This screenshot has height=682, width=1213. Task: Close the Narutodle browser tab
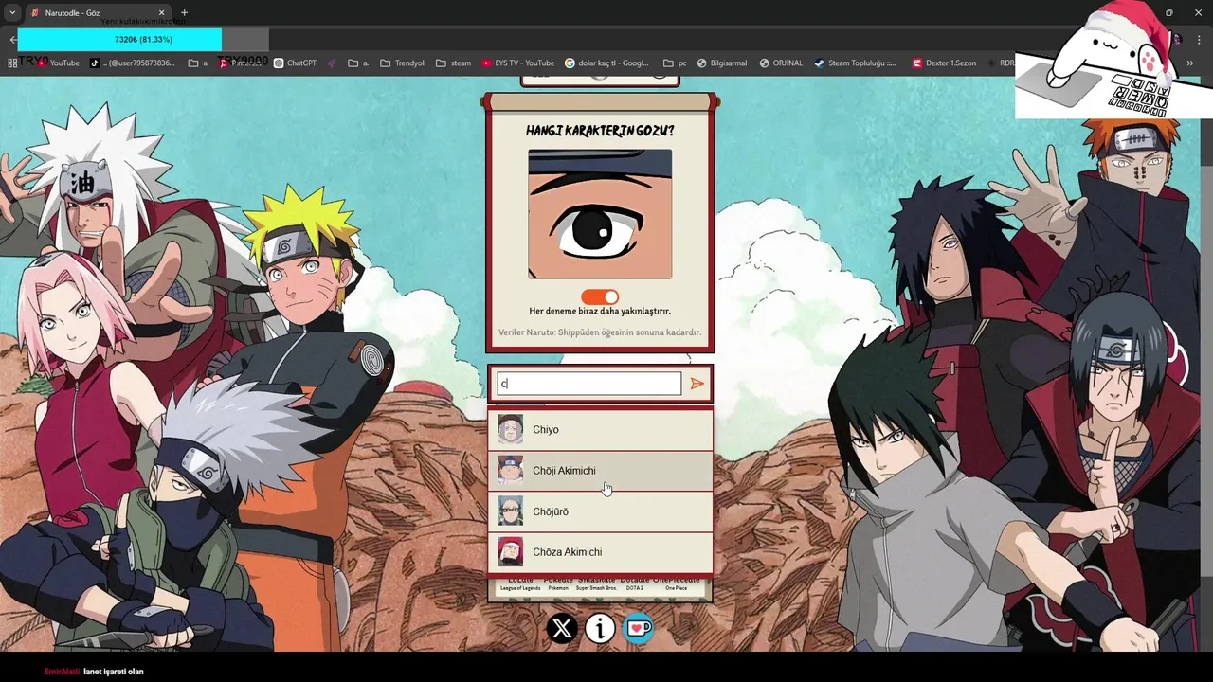(x=161, y=12)
